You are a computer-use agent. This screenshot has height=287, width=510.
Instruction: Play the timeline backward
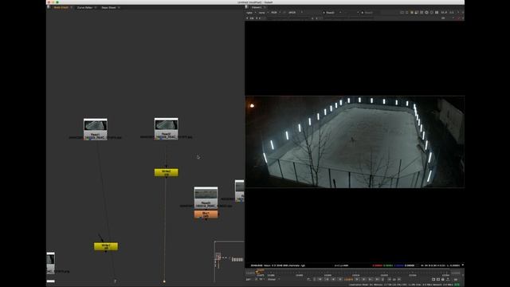point(340,279)
